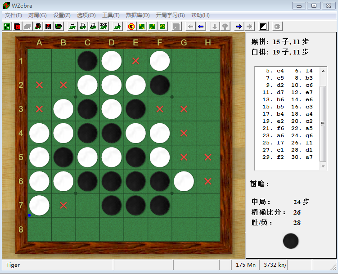338x274 pixels.
Task: Click the Z-Z board toolbar icon
Action: click(x=104, y=27)
